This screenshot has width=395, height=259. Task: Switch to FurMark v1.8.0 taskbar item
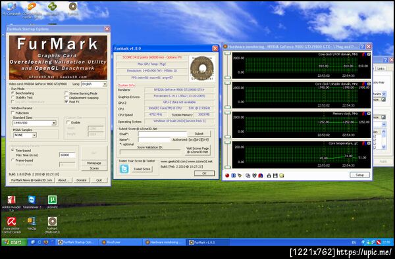[x=209, y=243]
